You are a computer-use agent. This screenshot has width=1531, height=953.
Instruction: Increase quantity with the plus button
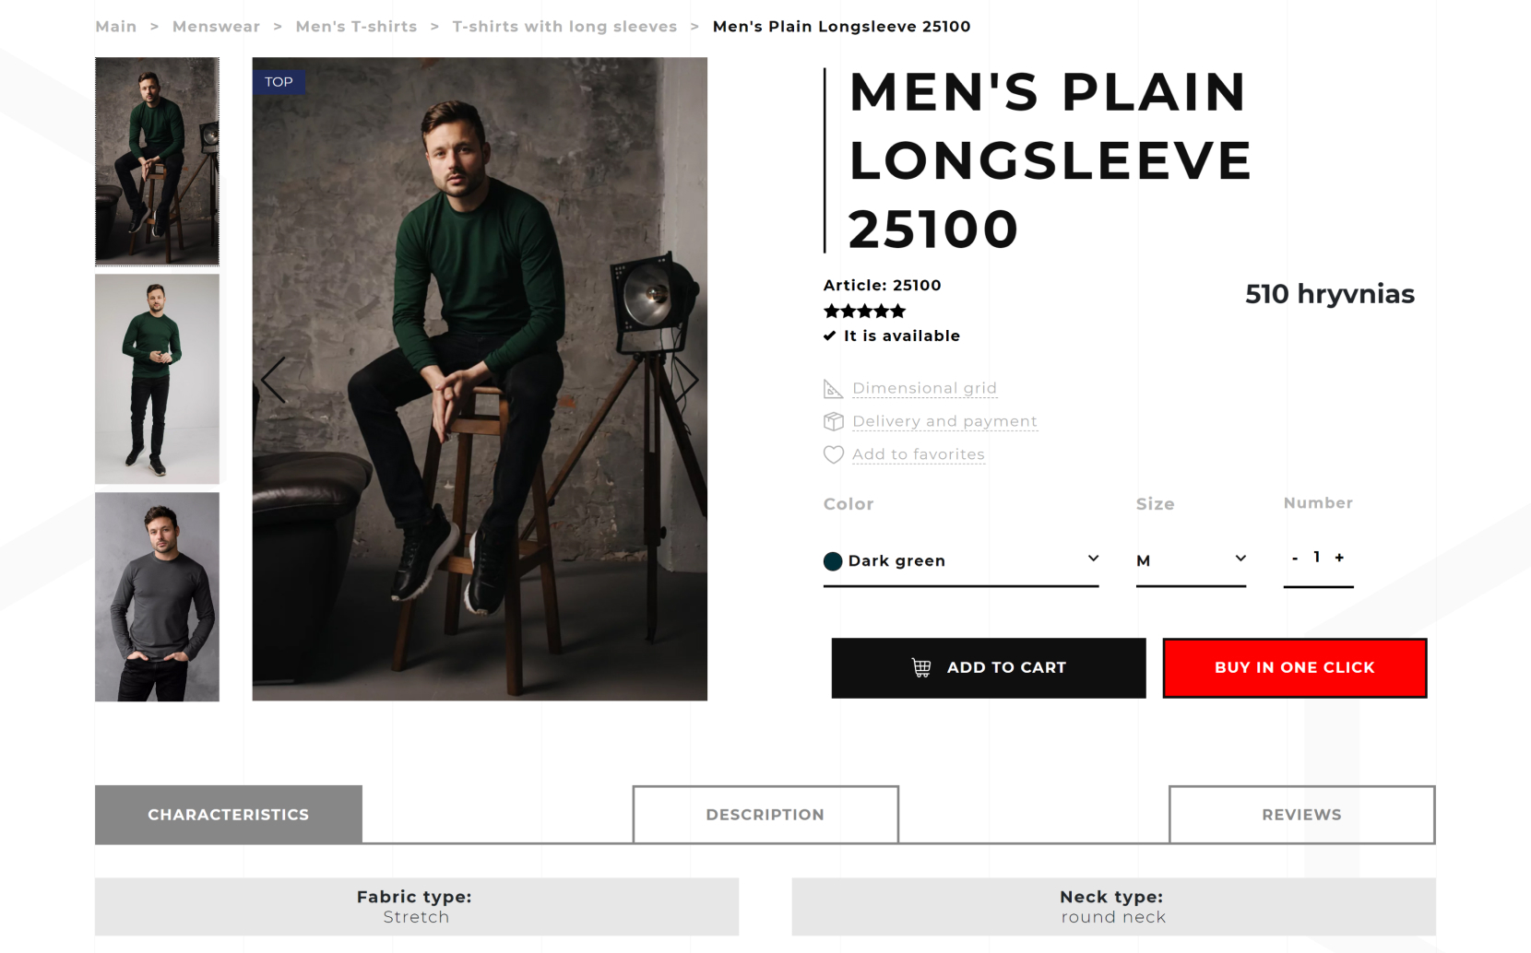point(1339,558)
